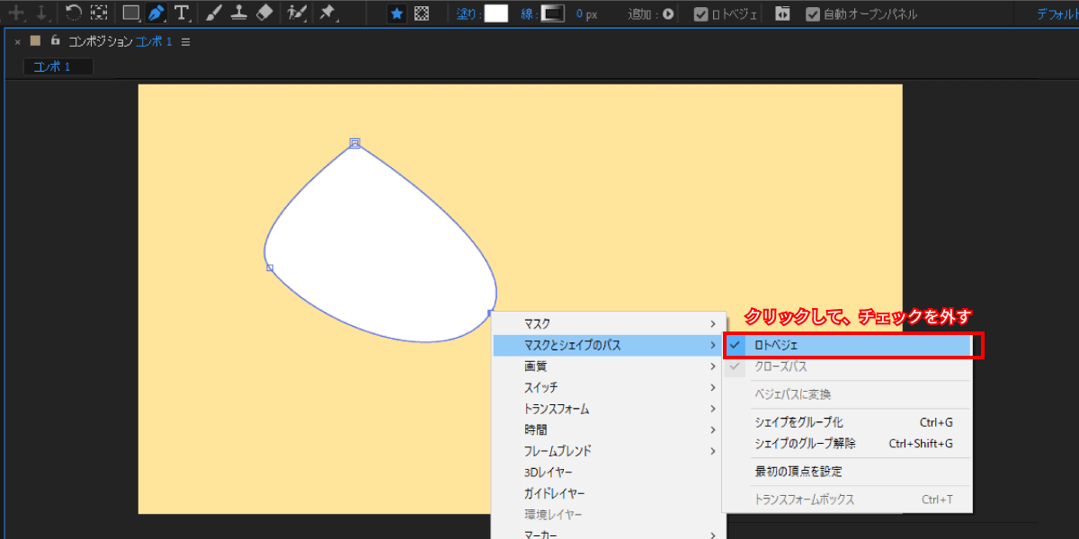Select the top vertex of the shape path
The height and width of the screenshot is (539, 1079).
tap(355, 143)
